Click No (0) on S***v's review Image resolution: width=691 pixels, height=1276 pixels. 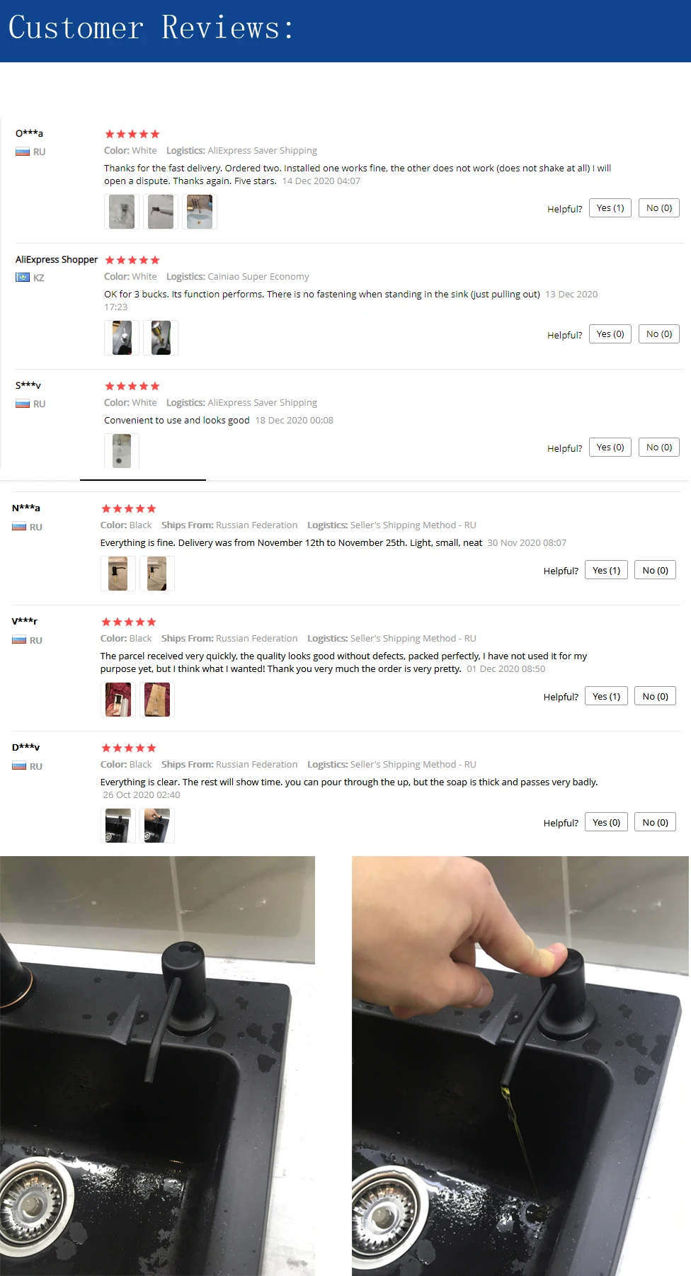[x=659, y=448]
